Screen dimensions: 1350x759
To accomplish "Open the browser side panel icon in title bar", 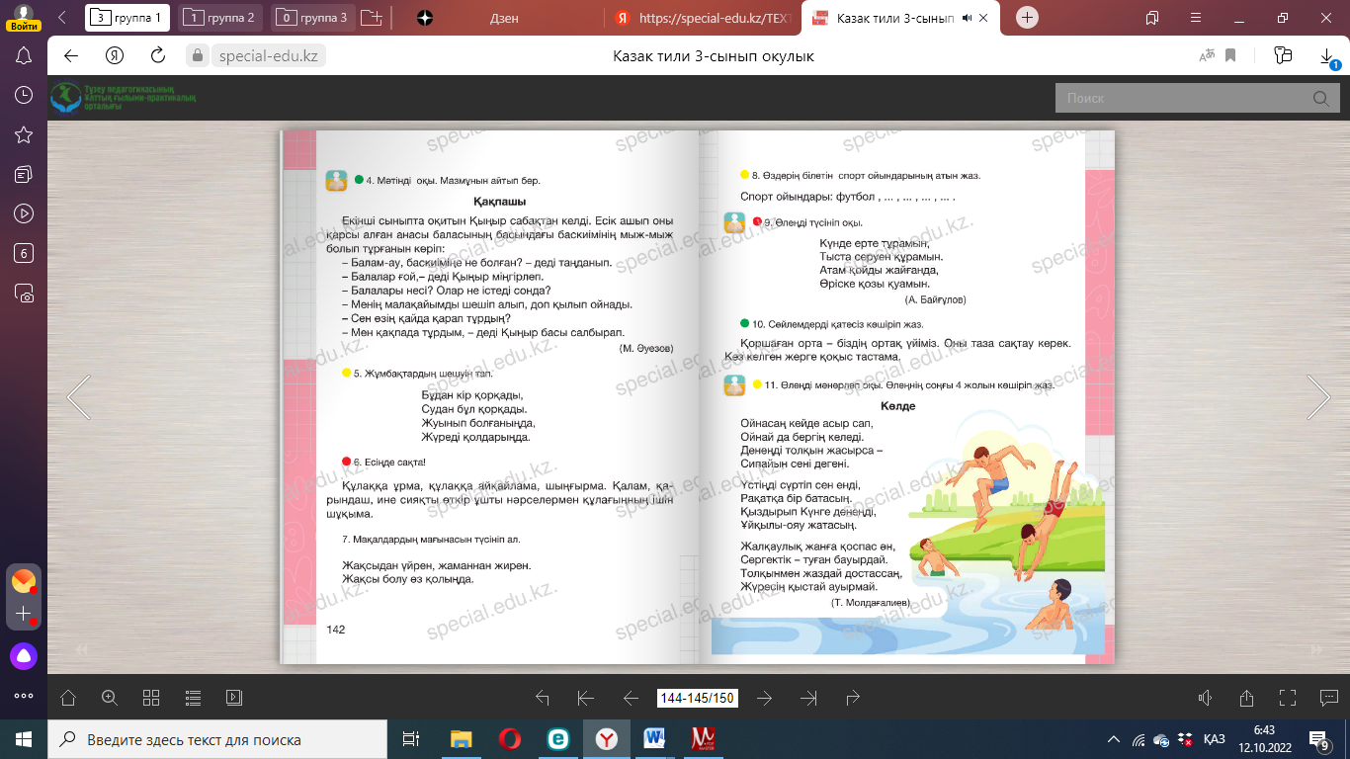I will point(1152,18).
